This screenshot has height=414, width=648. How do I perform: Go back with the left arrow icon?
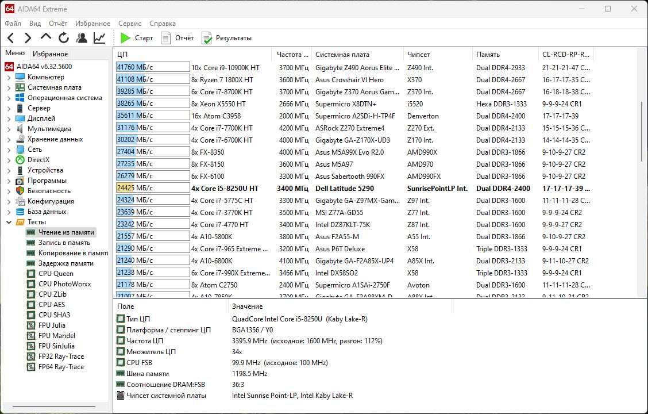pyautogui.click(x=11, y=38)
